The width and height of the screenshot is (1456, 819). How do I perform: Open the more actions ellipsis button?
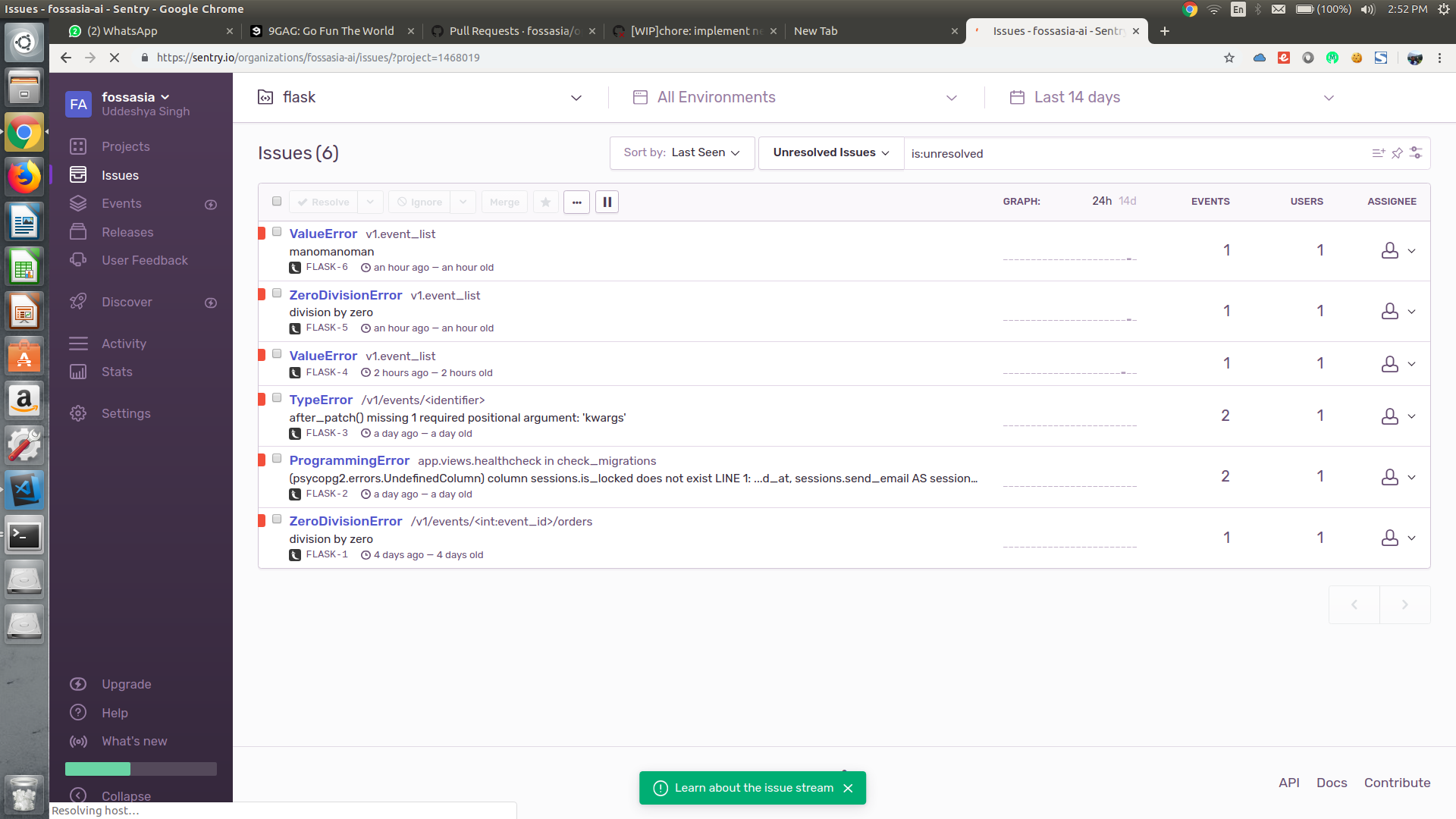pyautogui.click(x=576, y=202)
